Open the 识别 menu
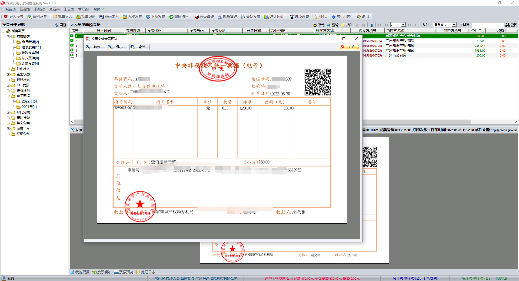The width and height of the screenshot is (519, 281). point(39,9)
